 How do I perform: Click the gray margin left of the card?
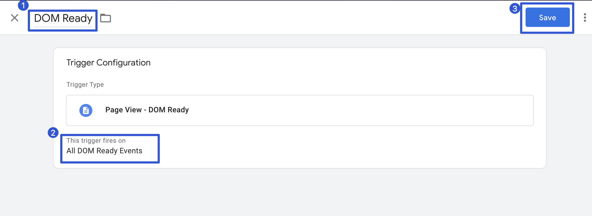(26, 108)
